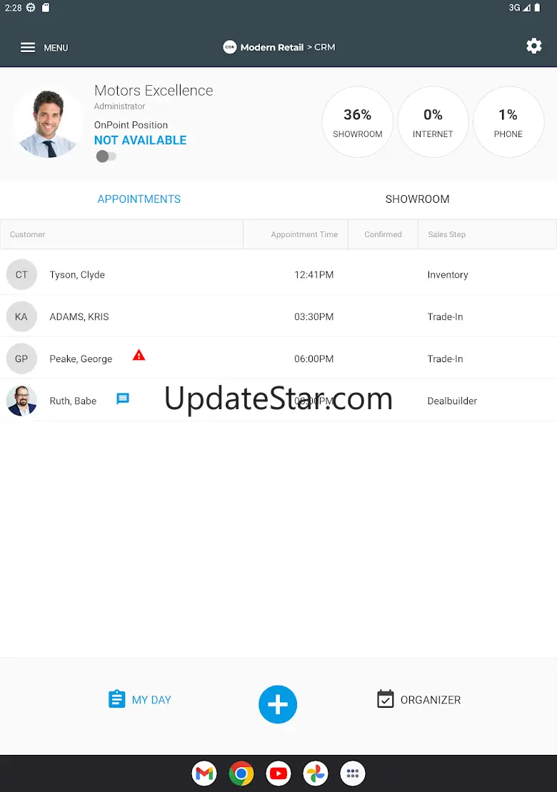Screen dimensions: 557x792
Task: Tap the 1% PHONE stat circle
Action: [508, 121]
